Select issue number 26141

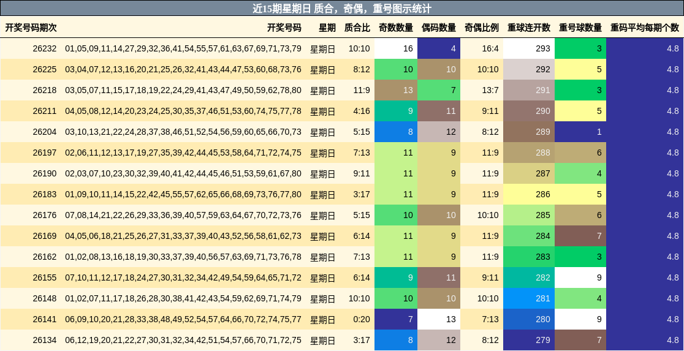(45, 319)
